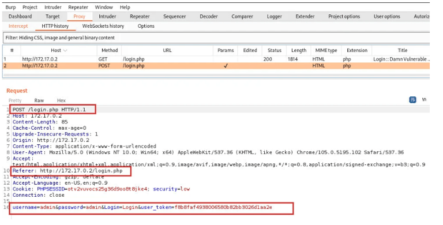443x225 pixels.
Task: Click the Params checkmark in the POST row
Action: (x=226, y=66)
